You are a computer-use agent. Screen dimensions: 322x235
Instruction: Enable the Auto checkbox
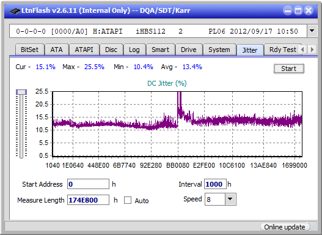(128, 200)
